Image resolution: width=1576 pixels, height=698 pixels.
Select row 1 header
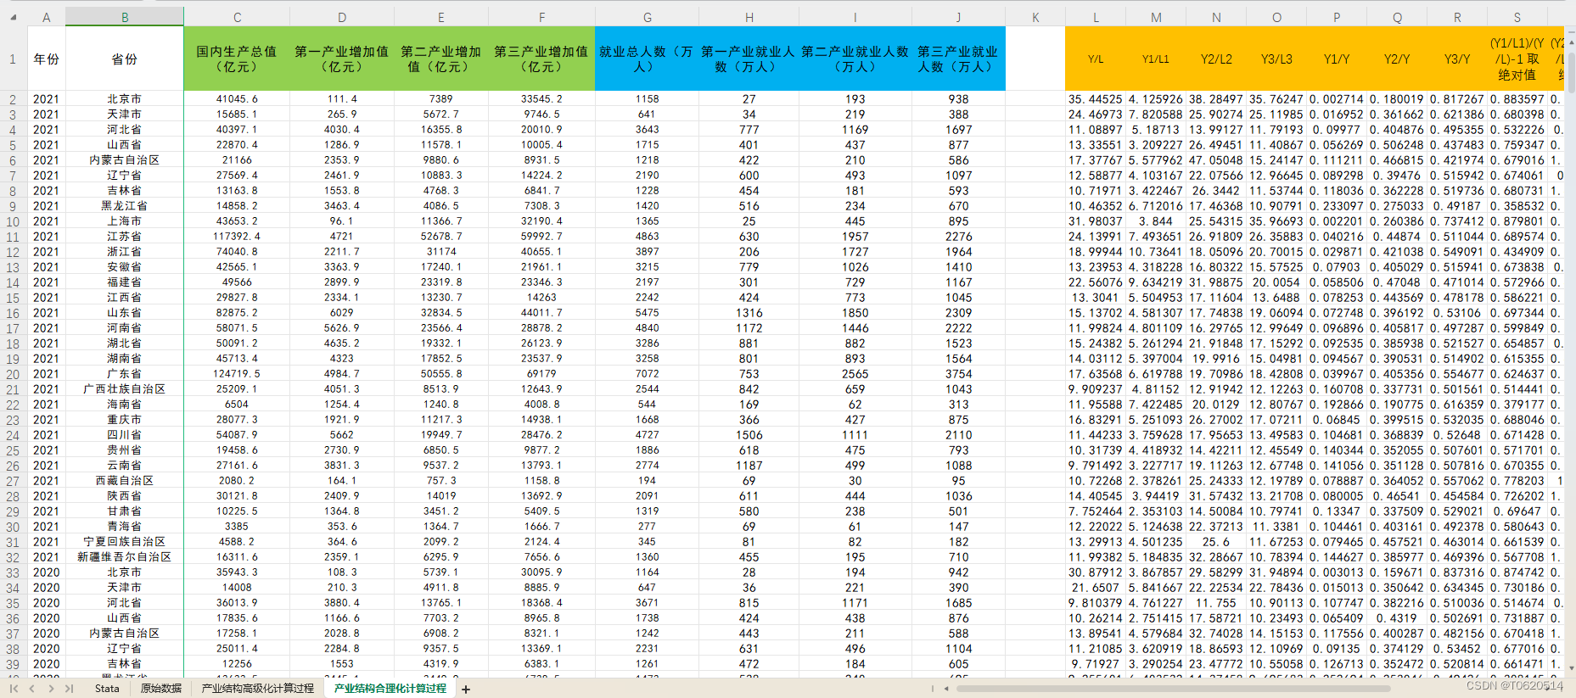(x=14, y=59)
